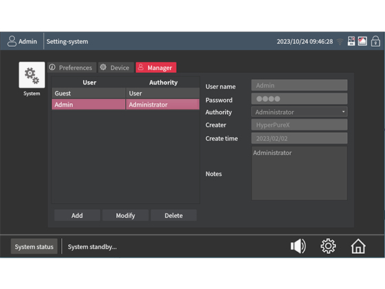Click the Password input field
The width and height of the screenshot is (385, 289).
(x=299, y=99)
